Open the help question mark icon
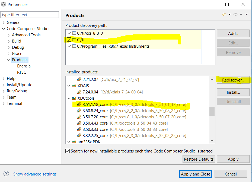This screenshot has width=252, height=182. coord(6,174)
